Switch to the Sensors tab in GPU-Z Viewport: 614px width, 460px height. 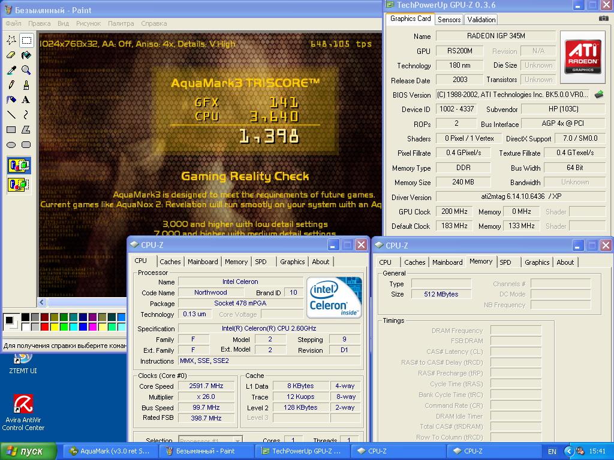[x=449, y=20]
